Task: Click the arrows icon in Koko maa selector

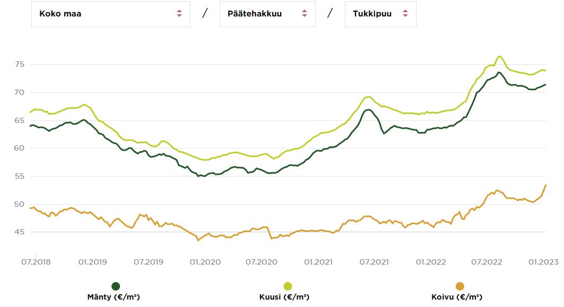Action: tap(179, 14)
